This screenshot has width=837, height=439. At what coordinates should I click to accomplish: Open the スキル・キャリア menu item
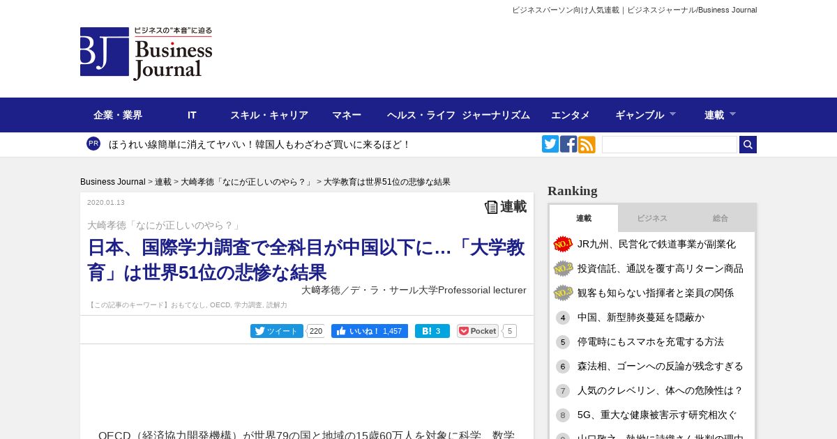coord(269,115)
